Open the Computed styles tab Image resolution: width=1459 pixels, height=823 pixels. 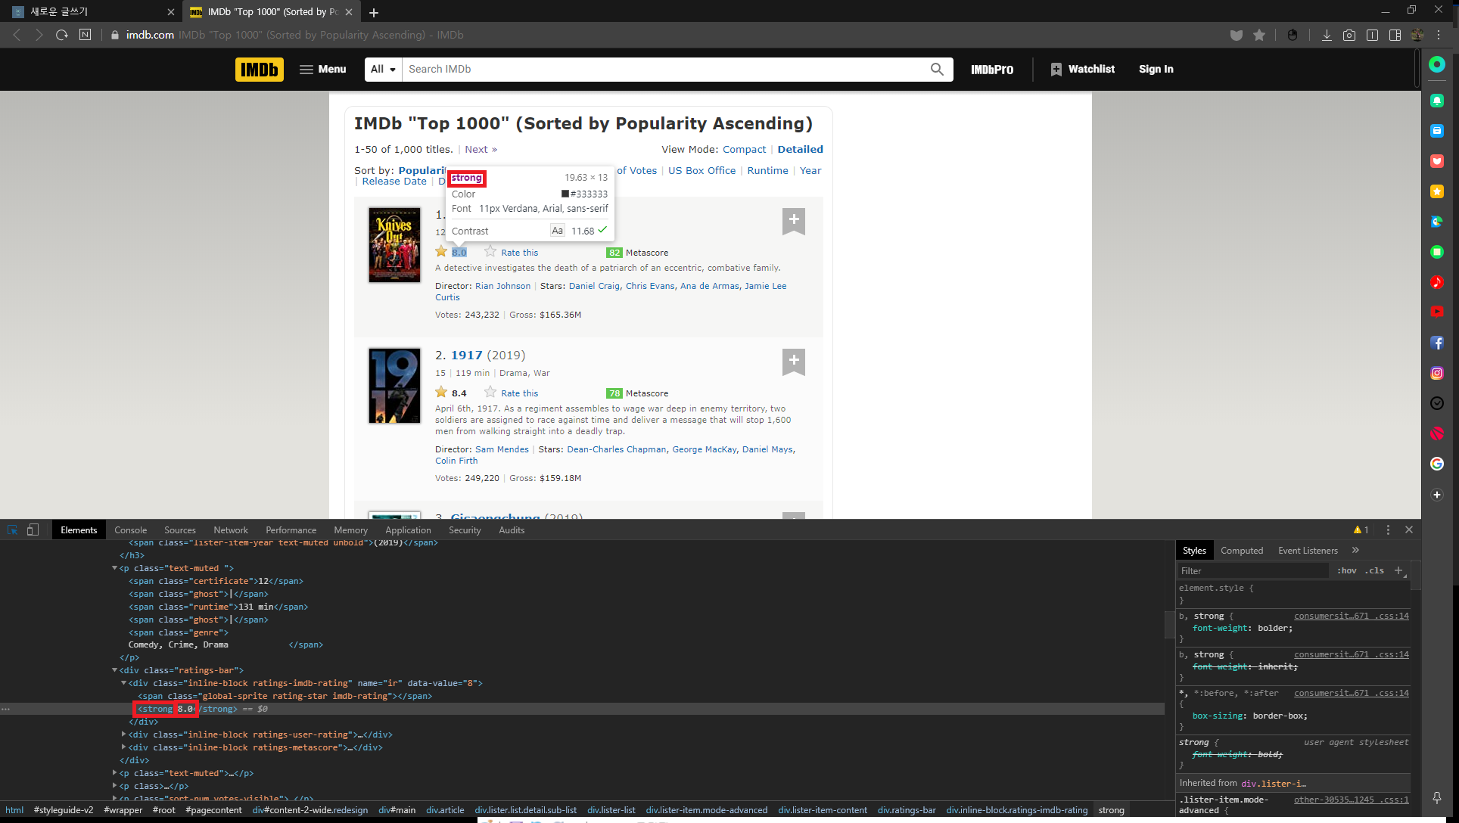coord(1241,551)
